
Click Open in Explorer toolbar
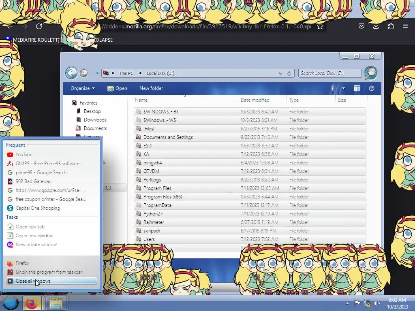117,88
